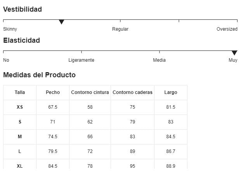
Task: Select the M size row label
Action: coord(20,137)
